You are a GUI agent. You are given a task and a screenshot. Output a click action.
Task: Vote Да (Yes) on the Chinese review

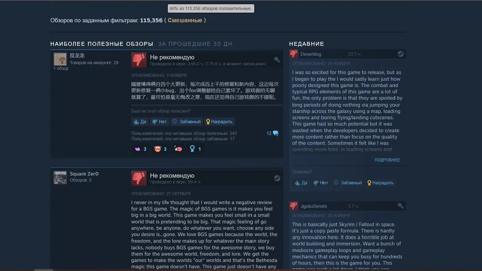point(140,122)
